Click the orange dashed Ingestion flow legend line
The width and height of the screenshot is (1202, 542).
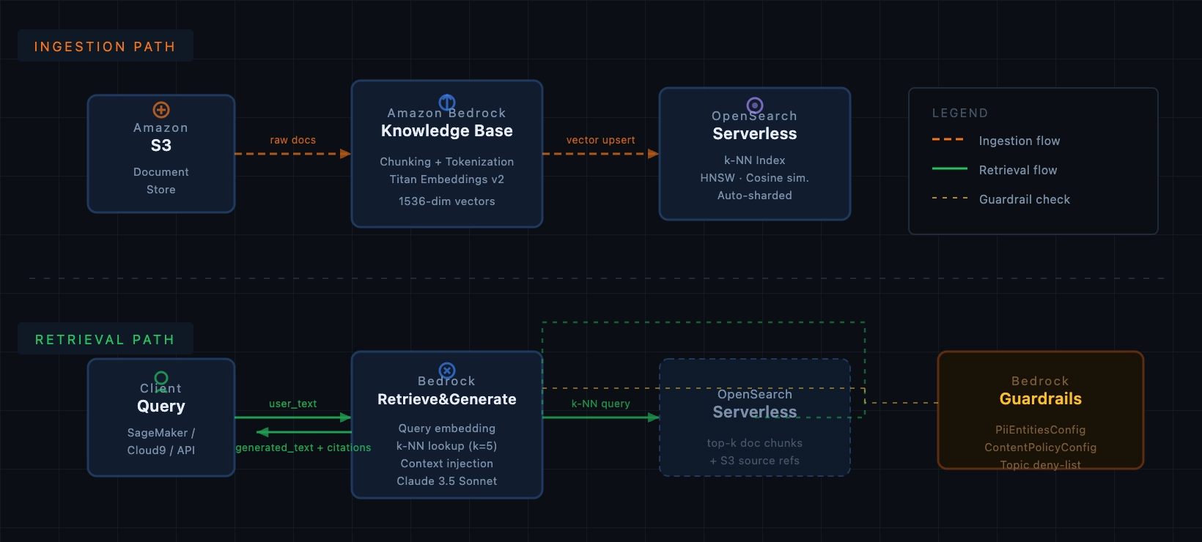[x=949, y=139]
